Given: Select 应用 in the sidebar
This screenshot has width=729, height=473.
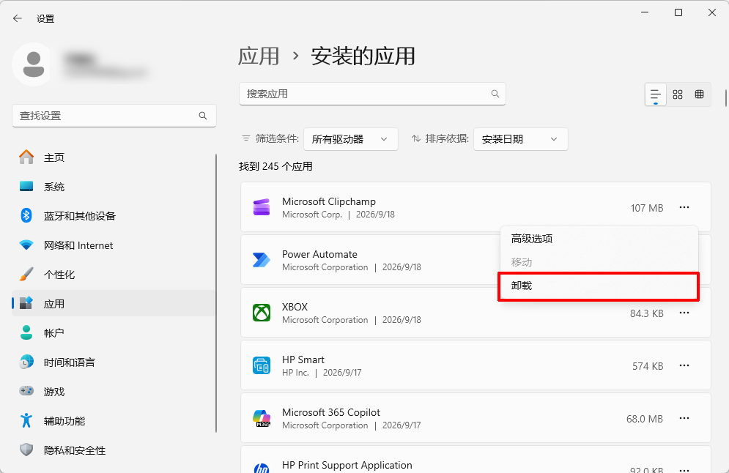Looking at the screenshot, I should pyautogui.click(x=114, y=304).
